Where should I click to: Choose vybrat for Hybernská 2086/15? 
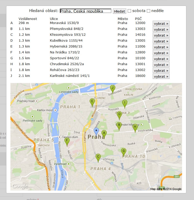[161, 47]
